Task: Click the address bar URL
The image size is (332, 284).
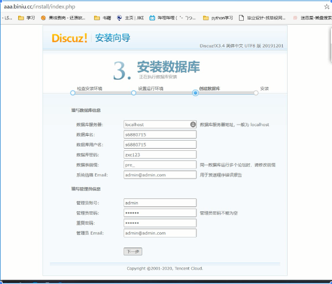Action: coord(40,7)
